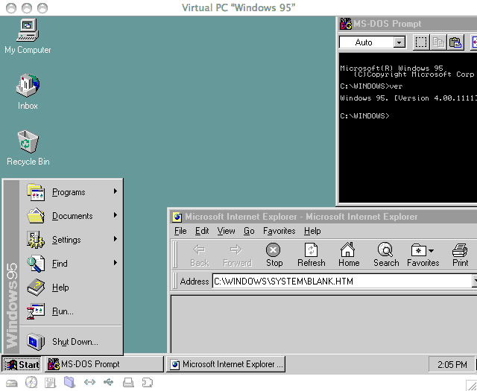Viewport: 477px width, 391px height.
Task: Click the 'C:\WINDOWS>ver' line in MS-DOS Prompt
Action: click(371, 86)
